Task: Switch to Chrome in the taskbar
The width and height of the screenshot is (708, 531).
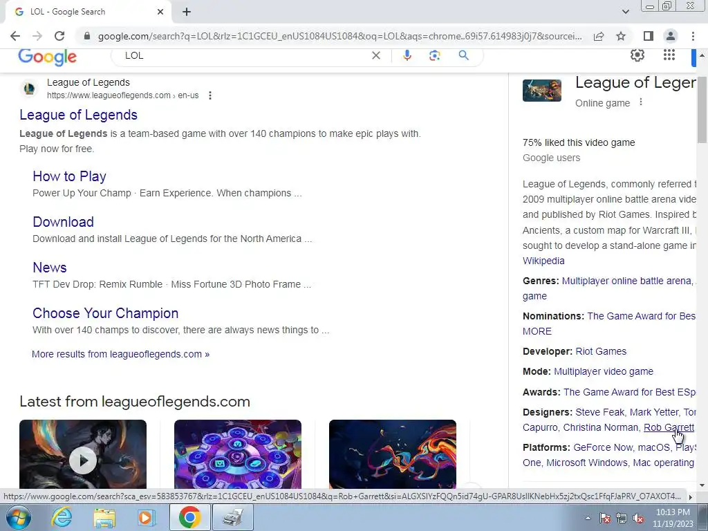Action: [x=189, y=517]
